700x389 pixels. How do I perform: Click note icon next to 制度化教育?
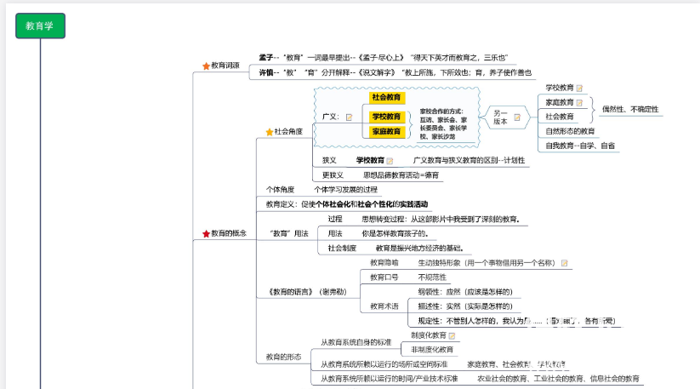[452, 335]
